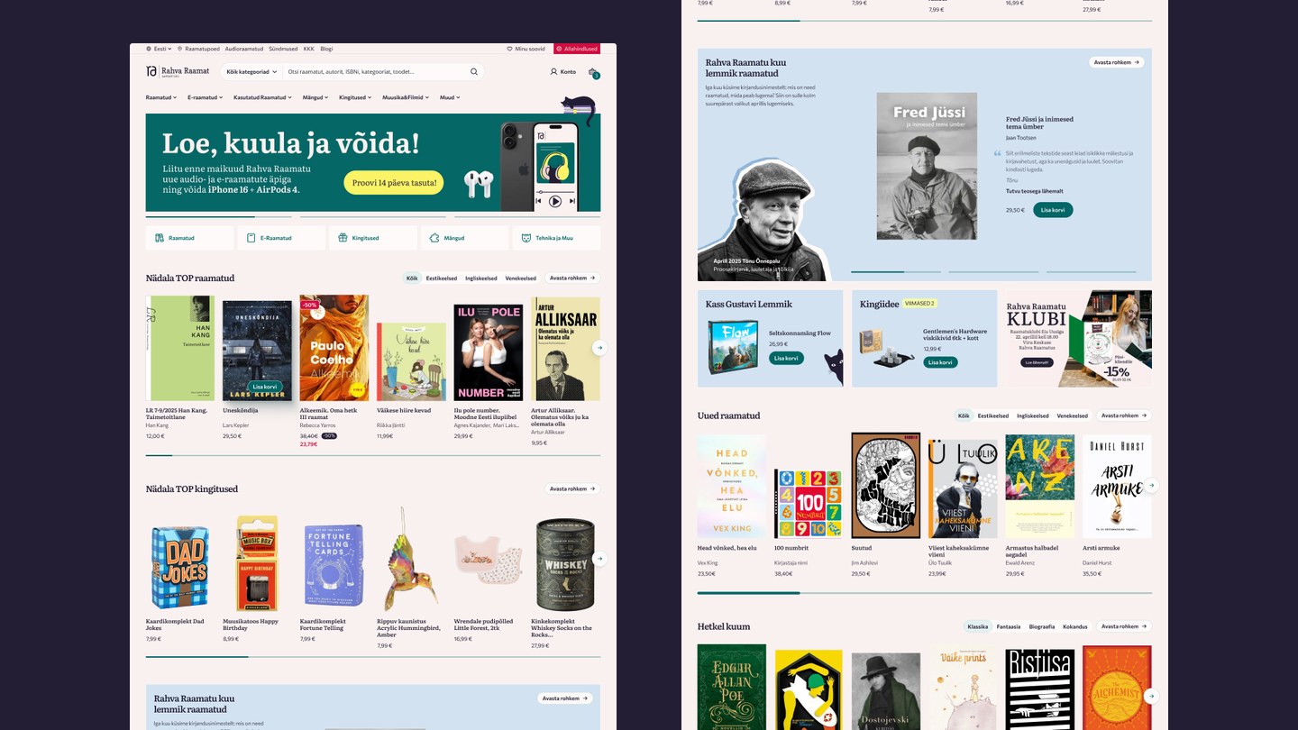
Task: Click the red Allahindlused button
Action: tap(577, 49)
